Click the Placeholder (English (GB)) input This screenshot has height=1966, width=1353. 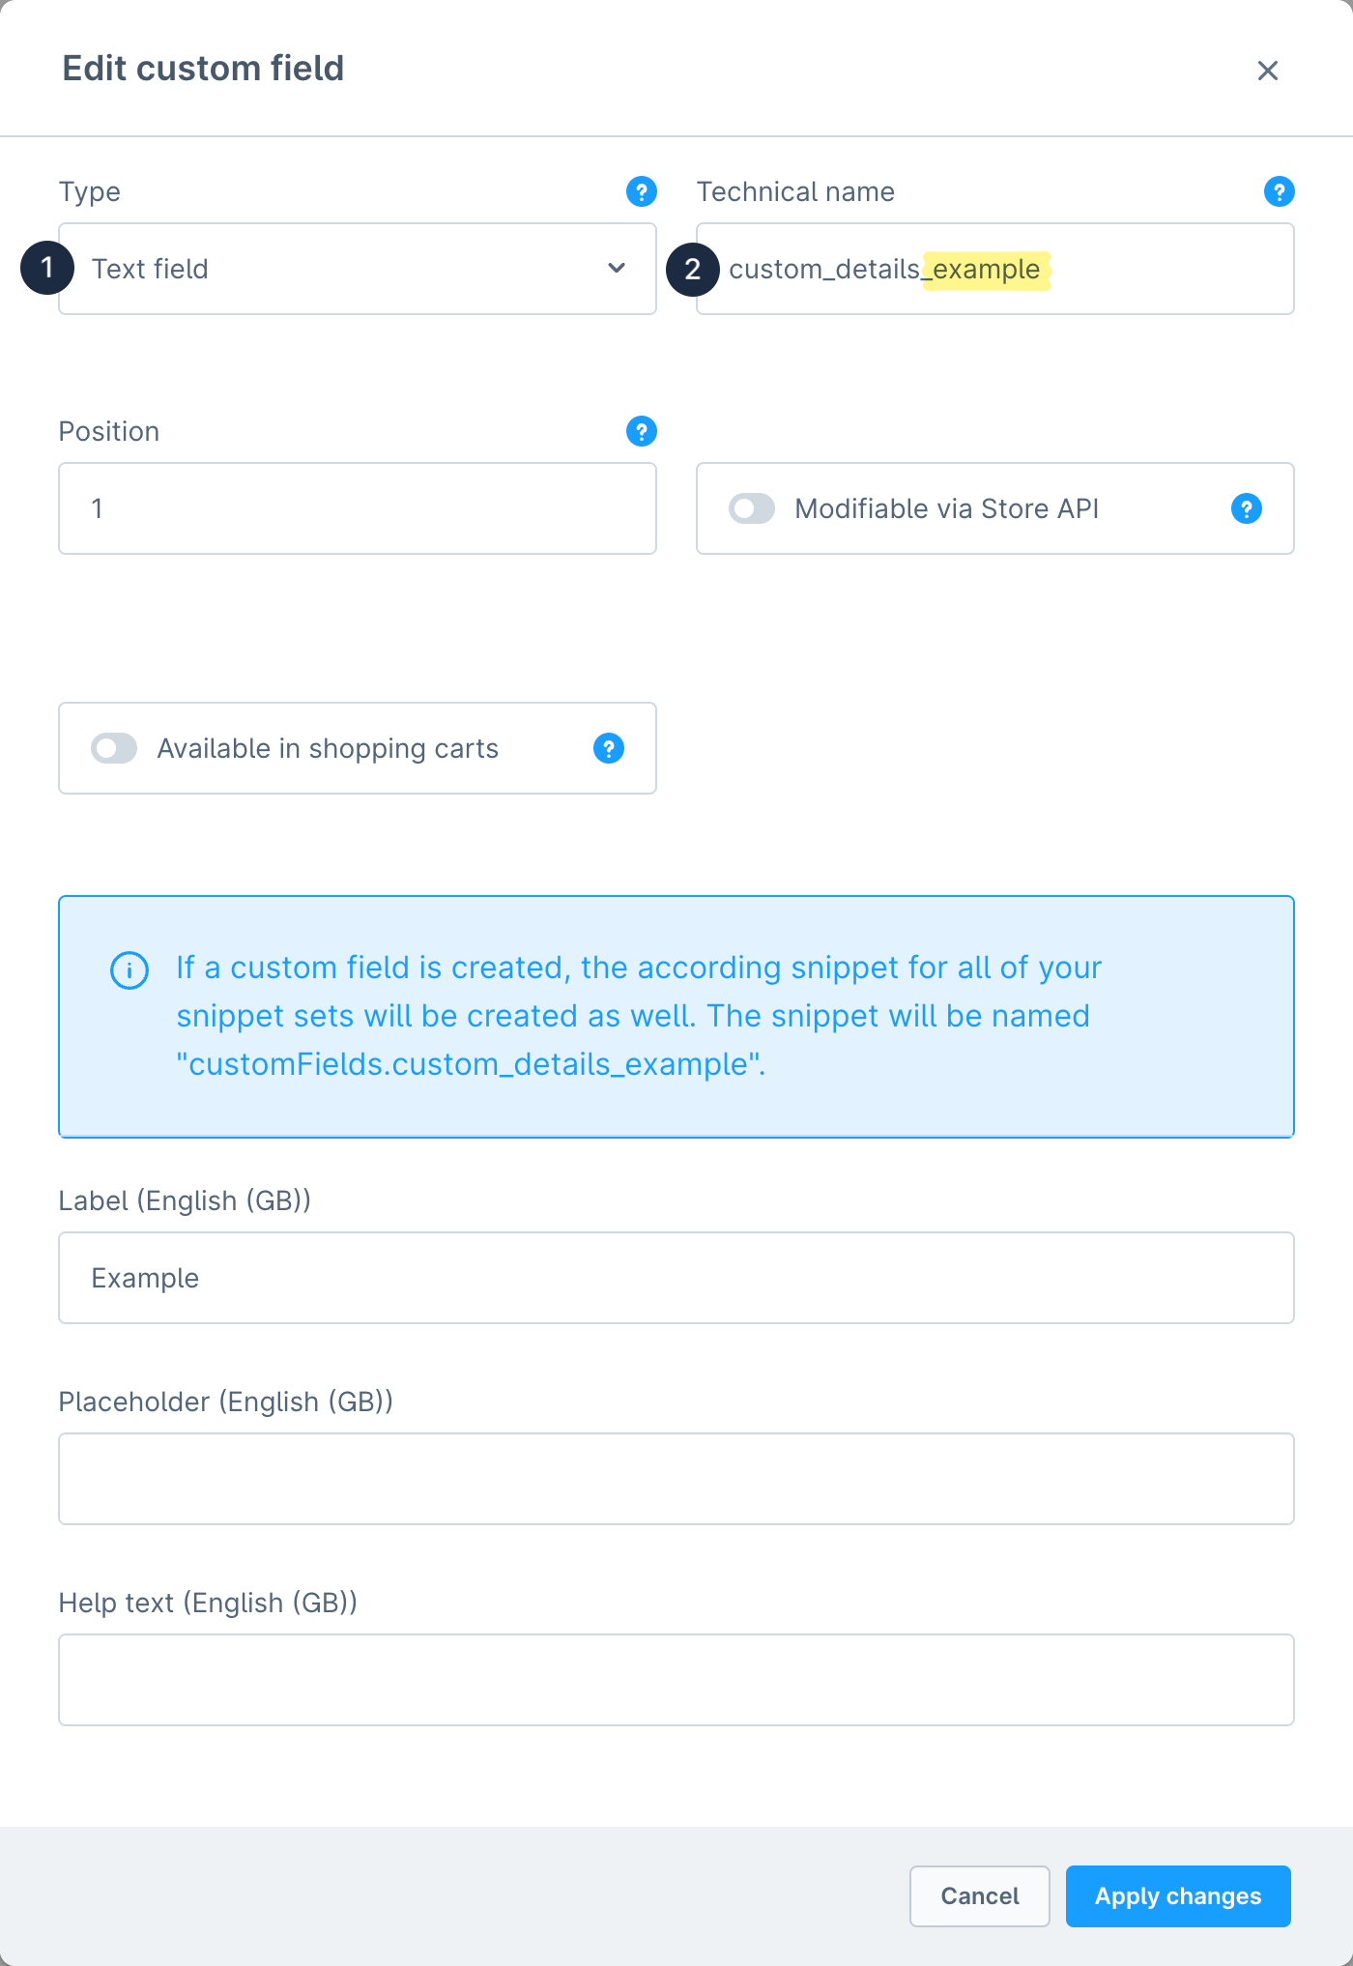pos(676,1479)
